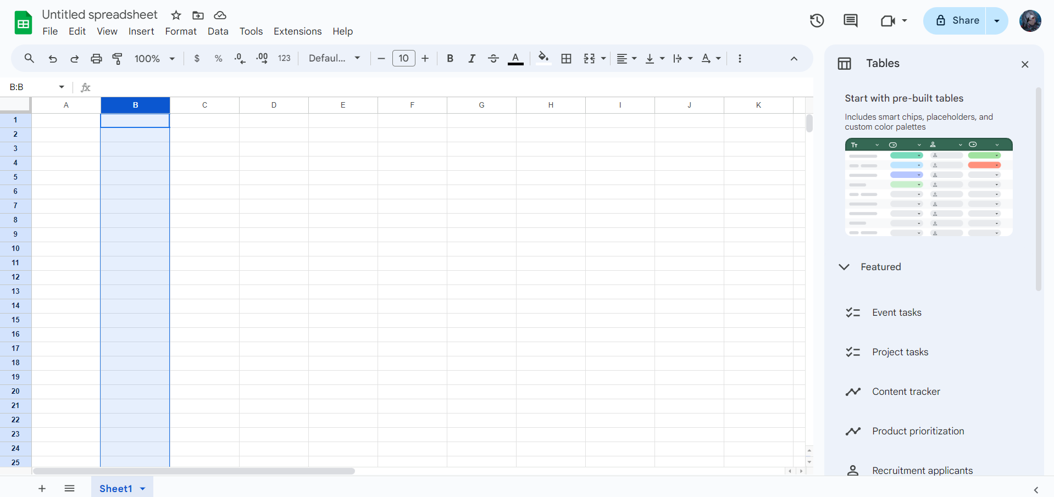Toggle italic formatting
The image size is (1054, 497).
[471, 58]
